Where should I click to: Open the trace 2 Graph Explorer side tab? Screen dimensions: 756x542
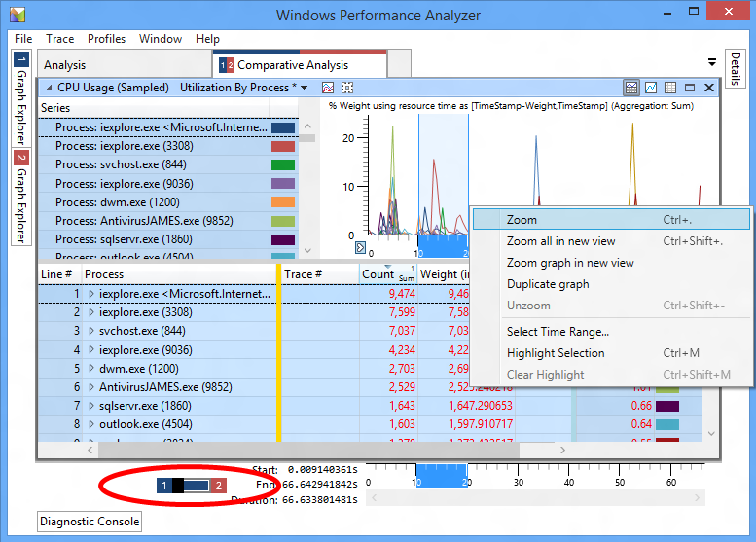click(x=21, y=197)
